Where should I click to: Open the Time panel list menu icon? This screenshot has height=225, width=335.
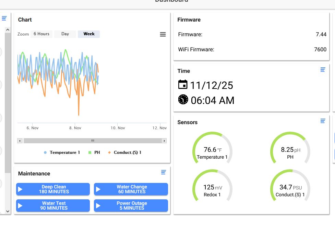point(323,70)
